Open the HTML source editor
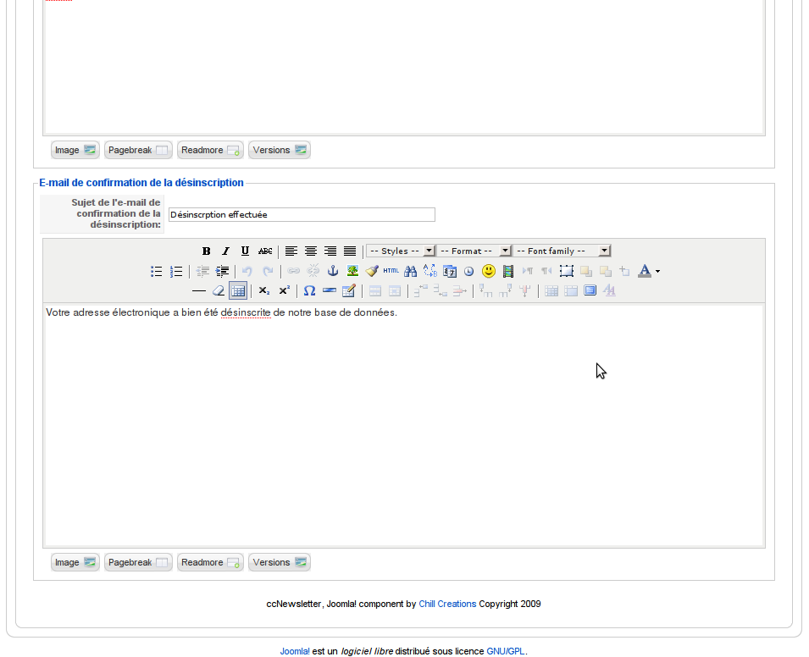The width and height of the screenshot is (809, 657). coord(391,271)
